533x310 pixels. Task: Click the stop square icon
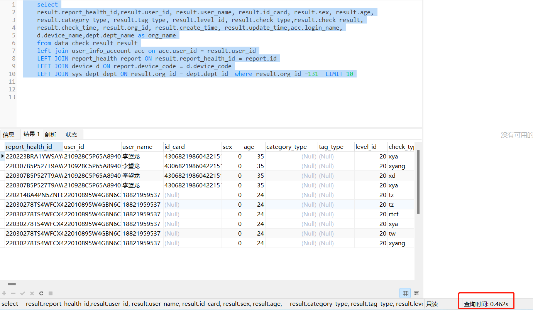51,293
